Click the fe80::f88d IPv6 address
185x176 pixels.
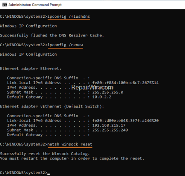[125, 83]
